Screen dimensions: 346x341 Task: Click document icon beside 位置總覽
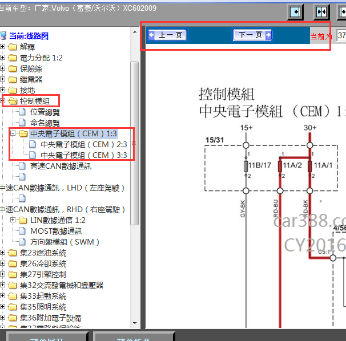[23, 112]
